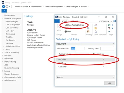Click the Print... ribbon action
124x93 pixels.
[68, 32]
